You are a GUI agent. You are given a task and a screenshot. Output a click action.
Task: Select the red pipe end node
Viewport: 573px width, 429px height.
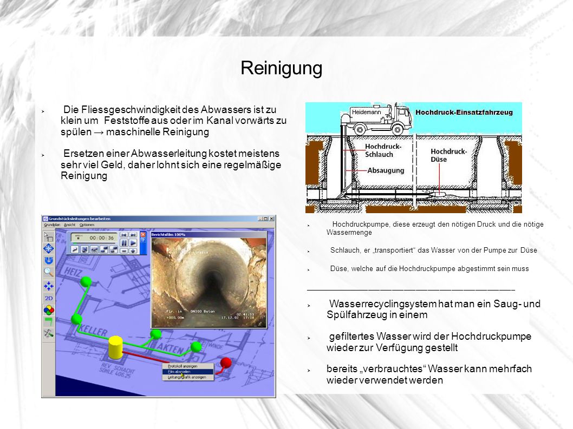[226, 362]
